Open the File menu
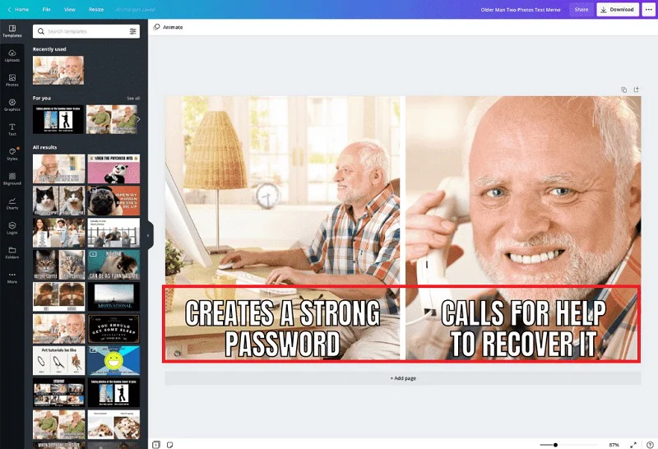 pyautogui.click(x=46, y=9)
